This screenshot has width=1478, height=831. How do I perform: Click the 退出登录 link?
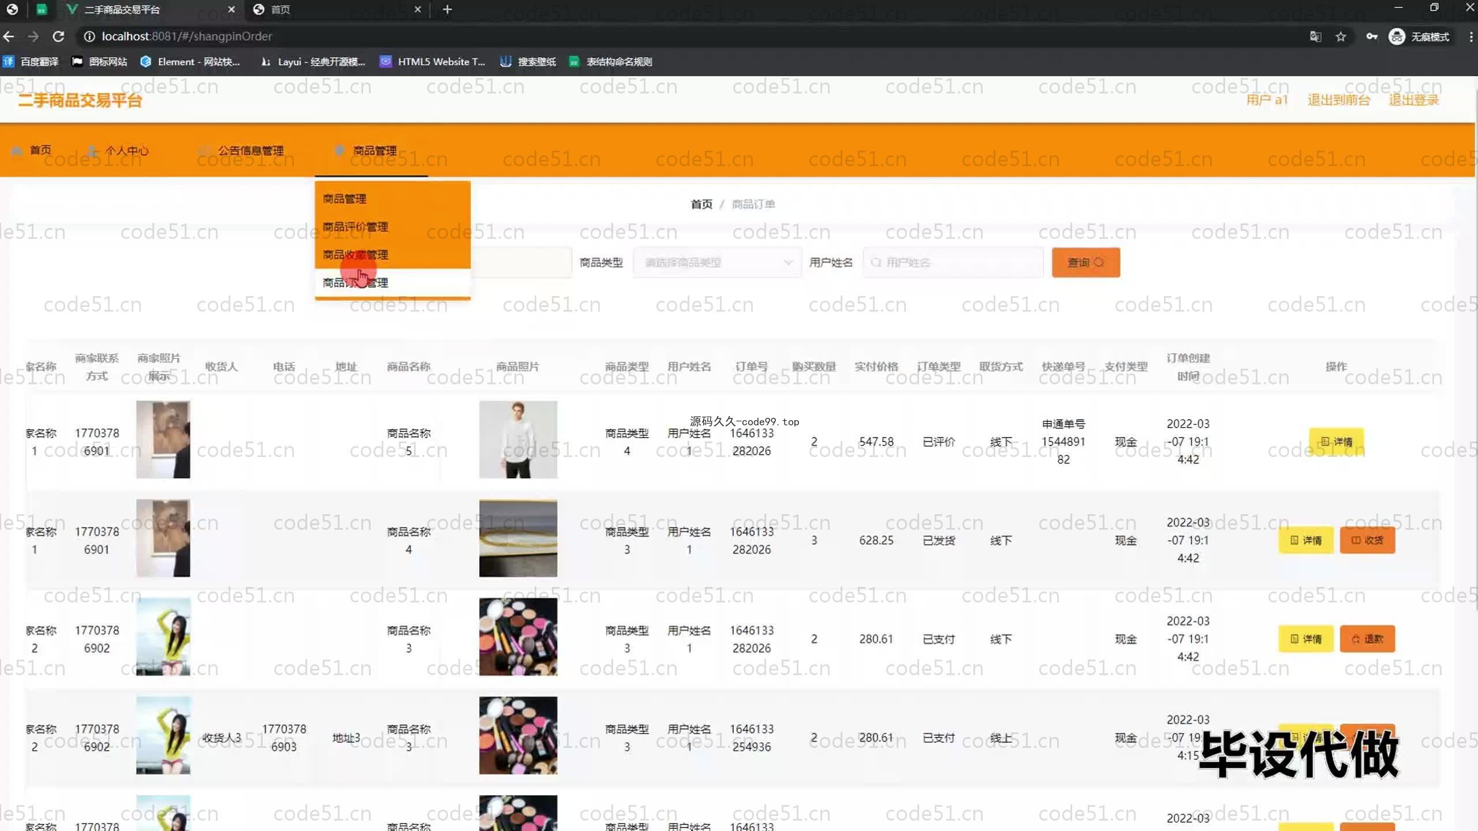(1413, 100)
